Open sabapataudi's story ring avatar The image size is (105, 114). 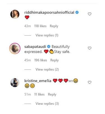(x=15, y=48)
